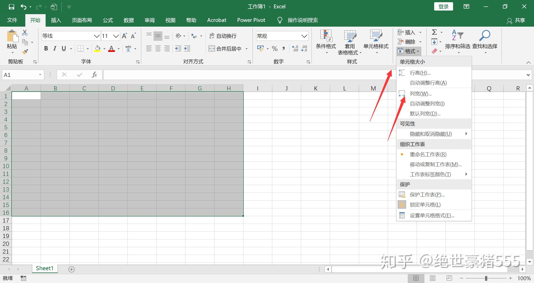Click the macro record icon in status bar
Image resolution: width=534 pixels, height=283 pixels.
pos(24,278)
